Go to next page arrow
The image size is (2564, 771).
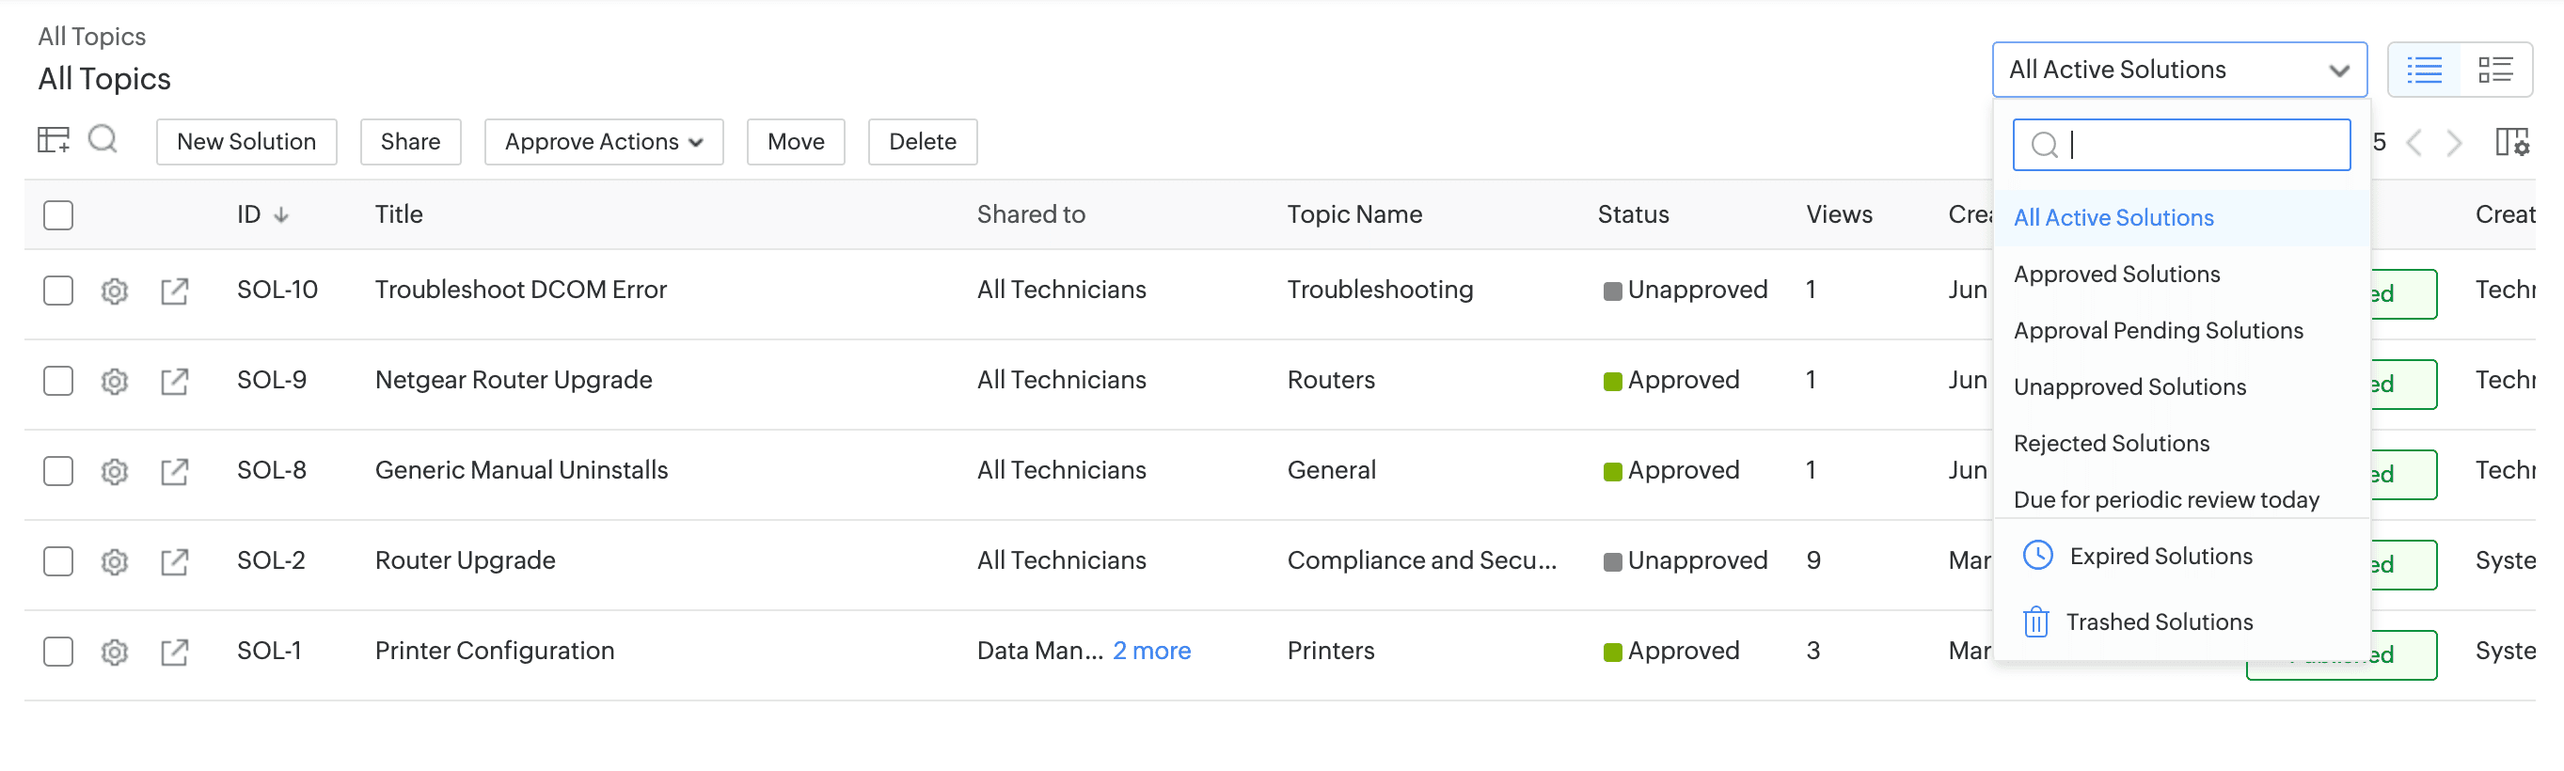(x=2455, y=143)
